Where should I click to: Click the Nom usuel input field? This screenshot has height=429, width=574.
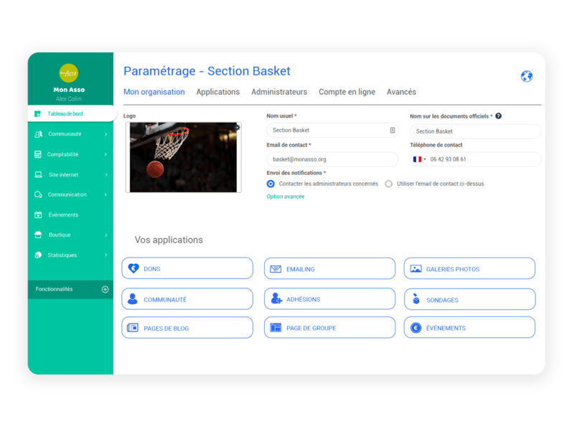tap(332, 131)
